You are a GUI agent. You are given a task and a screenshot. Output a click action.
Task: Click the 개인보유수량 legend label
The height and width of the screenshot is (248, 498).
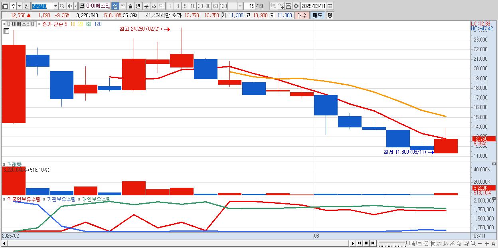[97, 199]
